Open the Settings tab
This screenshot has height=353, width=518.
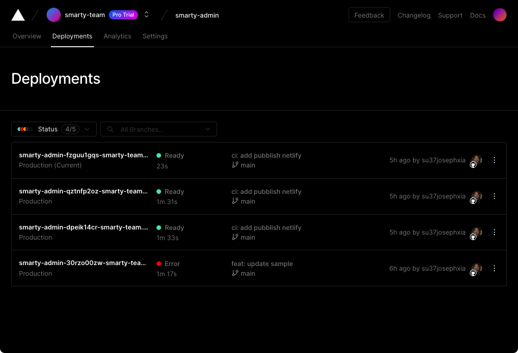point(155,36)
